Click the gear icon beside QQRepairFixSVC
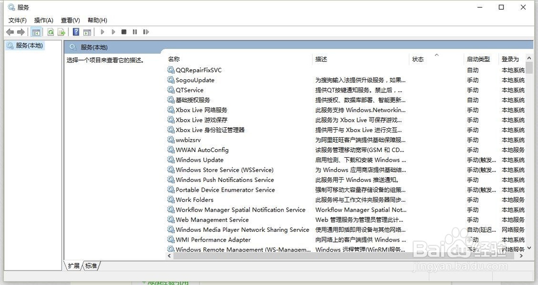This screenshot has width=538, height=285. point(171,70)
